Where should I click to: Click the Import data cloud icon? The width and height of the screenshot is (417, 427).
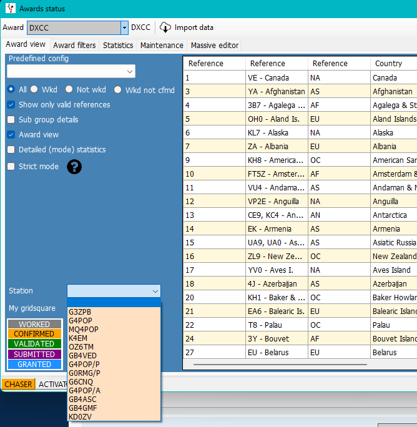coord(165,27)
